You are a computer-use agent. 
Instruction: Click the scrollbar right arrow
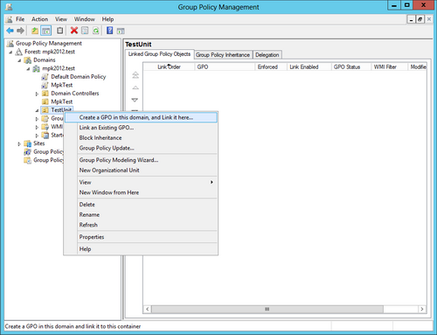pos(422,309)
